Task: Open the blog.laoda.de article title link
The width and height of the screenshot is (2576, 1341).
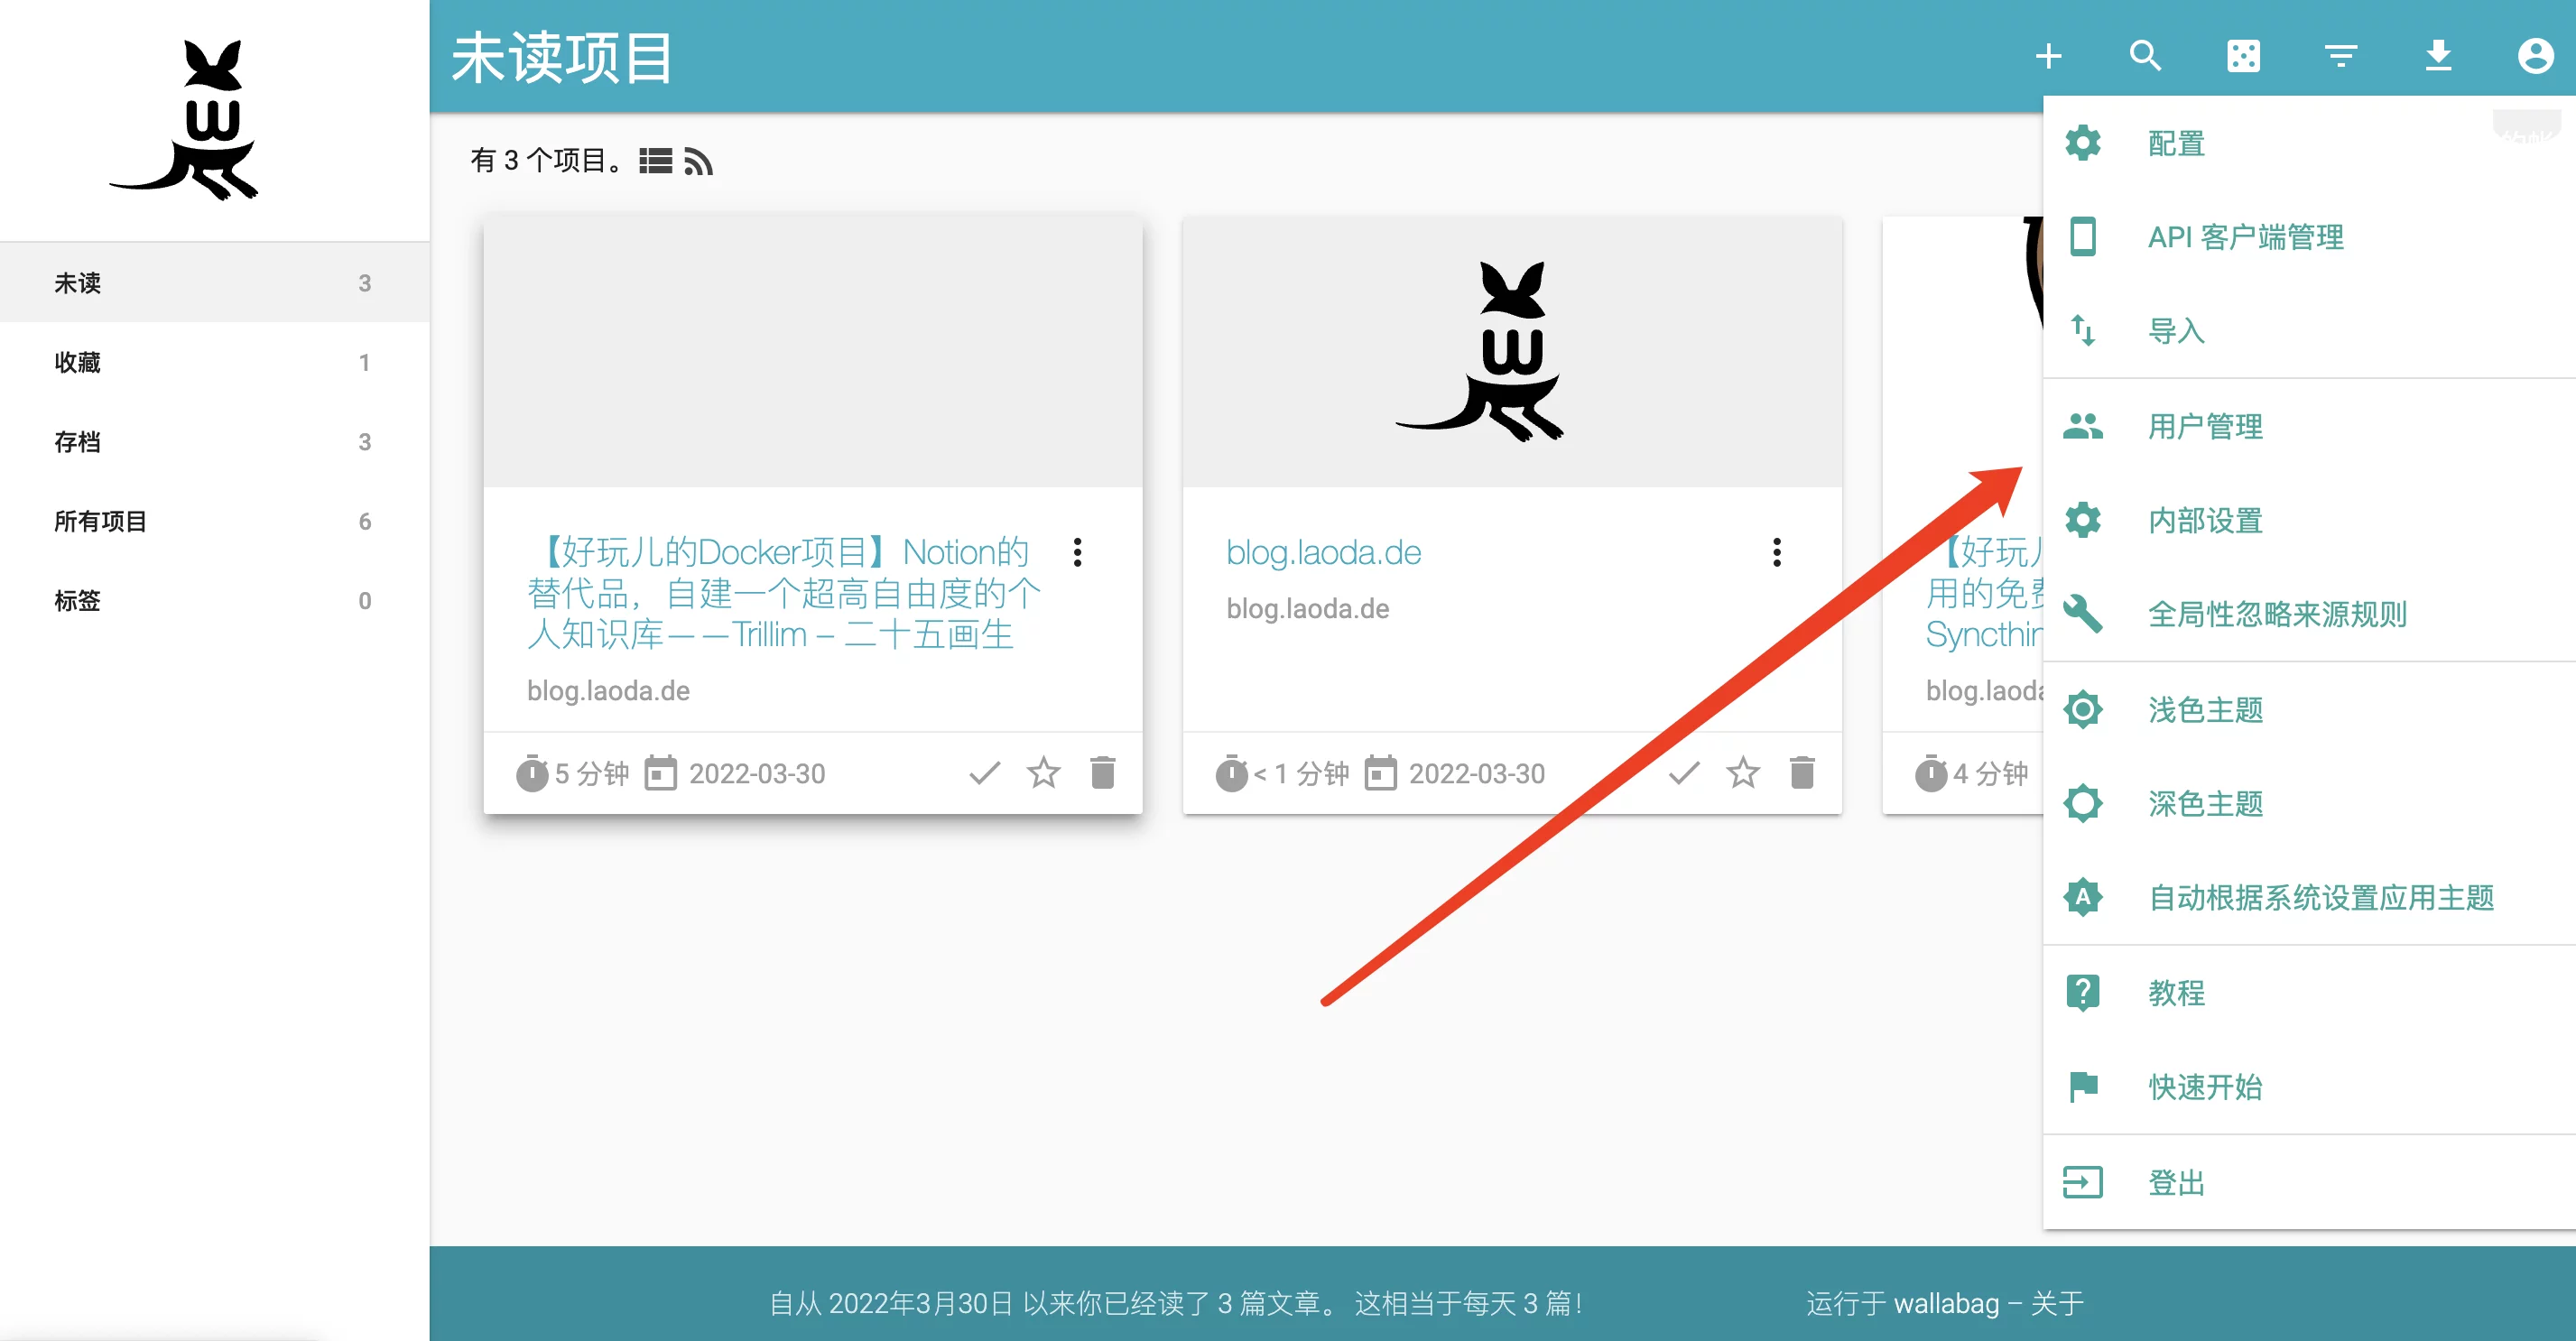Action: tap(1322, 552)
